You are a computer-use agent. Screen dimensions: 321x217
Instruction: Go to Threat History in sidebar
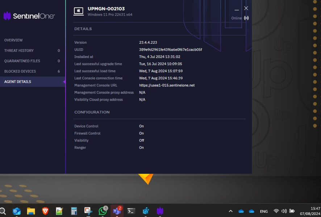(x=19, y=51)
